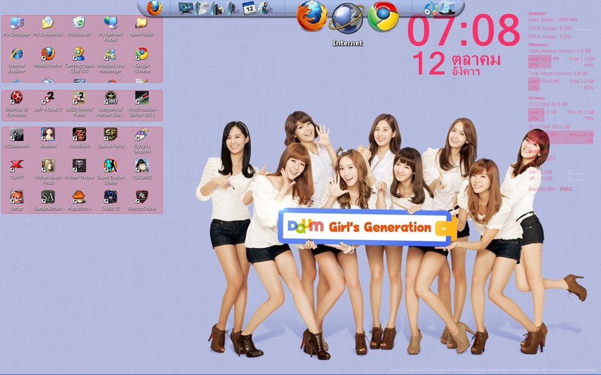The width and height of the screenshot is (601, 375).
Task: Open the My Computer desktop icon
Action: (16, 26)
